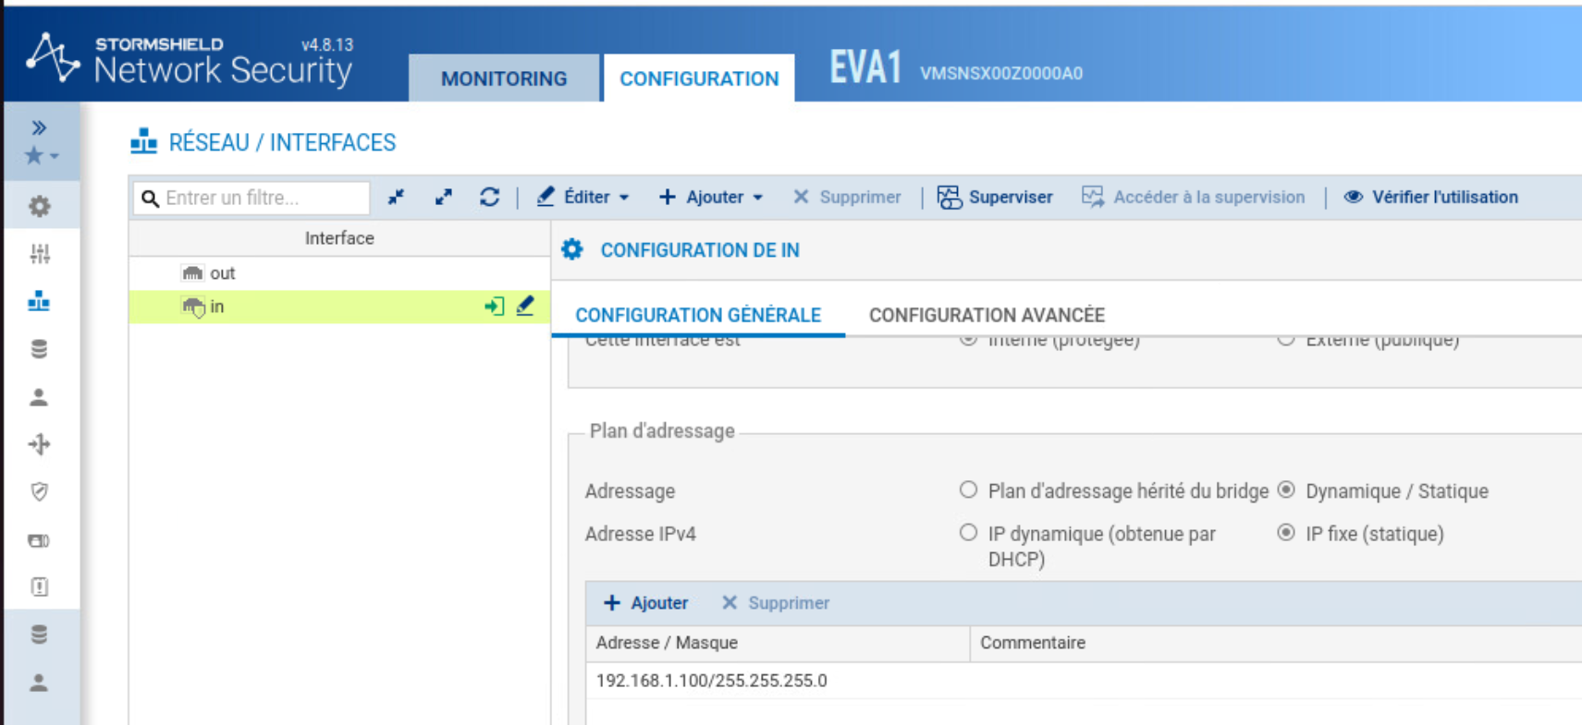1582x725 pixels.
Task: Open the security shield module in the sidebar
Action: (x=39, y=491)
